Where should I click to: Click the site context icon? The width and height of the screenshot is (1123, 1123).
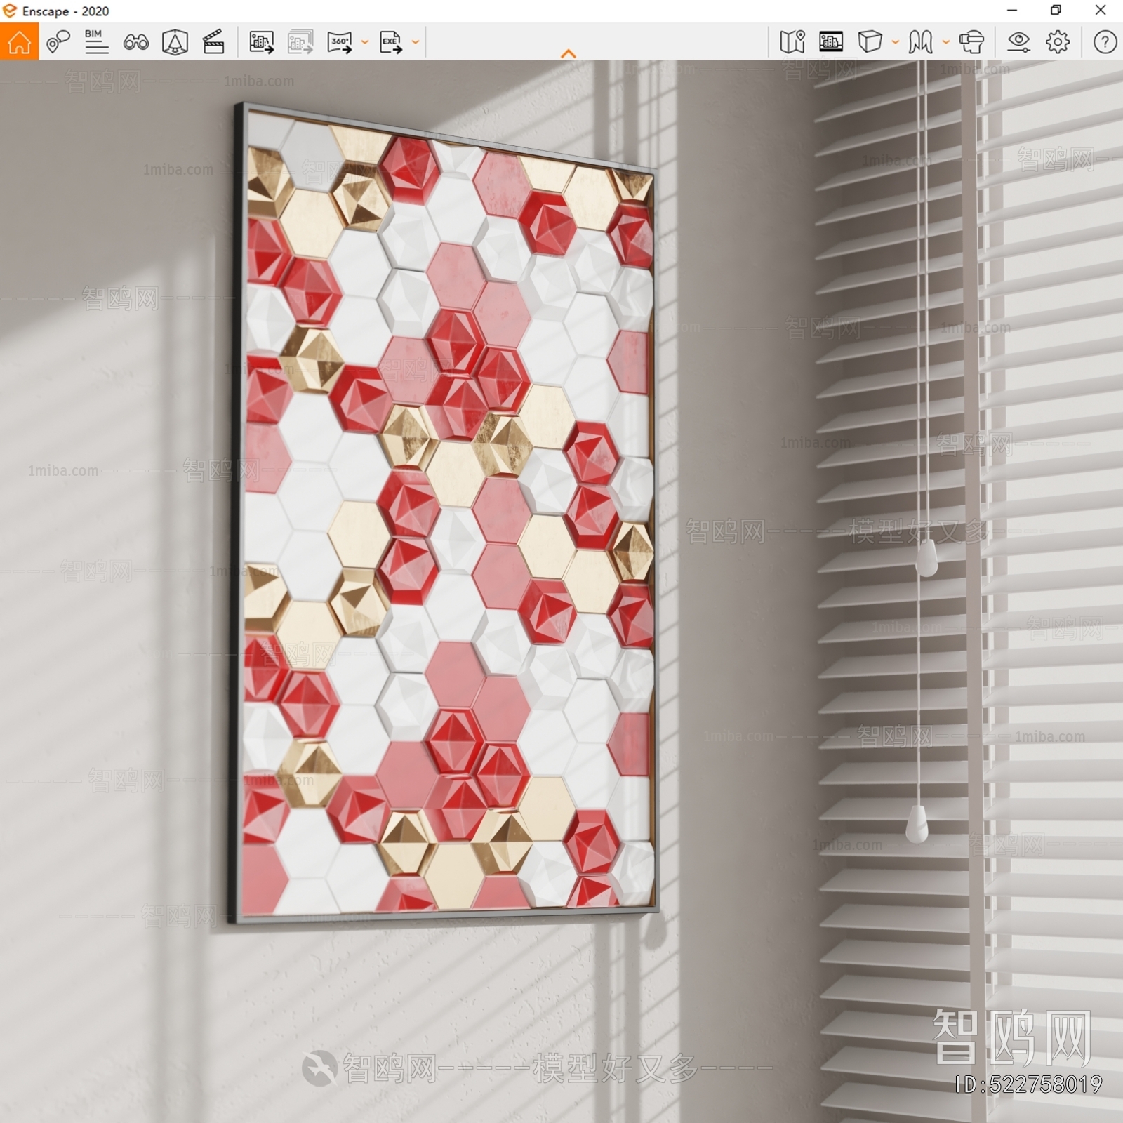[x=175, y=41]
